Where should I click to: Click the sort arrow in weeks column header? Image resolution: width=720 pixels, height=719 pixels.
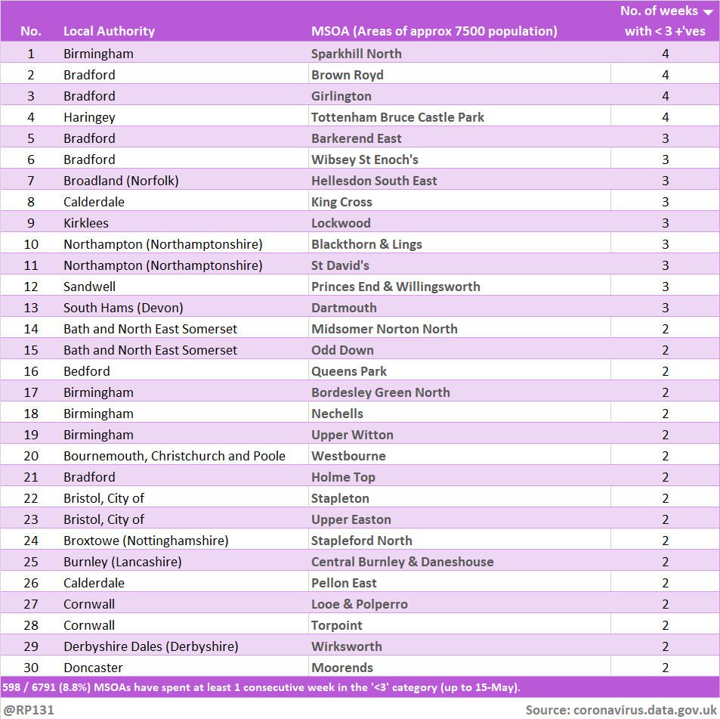coord(708,12)
